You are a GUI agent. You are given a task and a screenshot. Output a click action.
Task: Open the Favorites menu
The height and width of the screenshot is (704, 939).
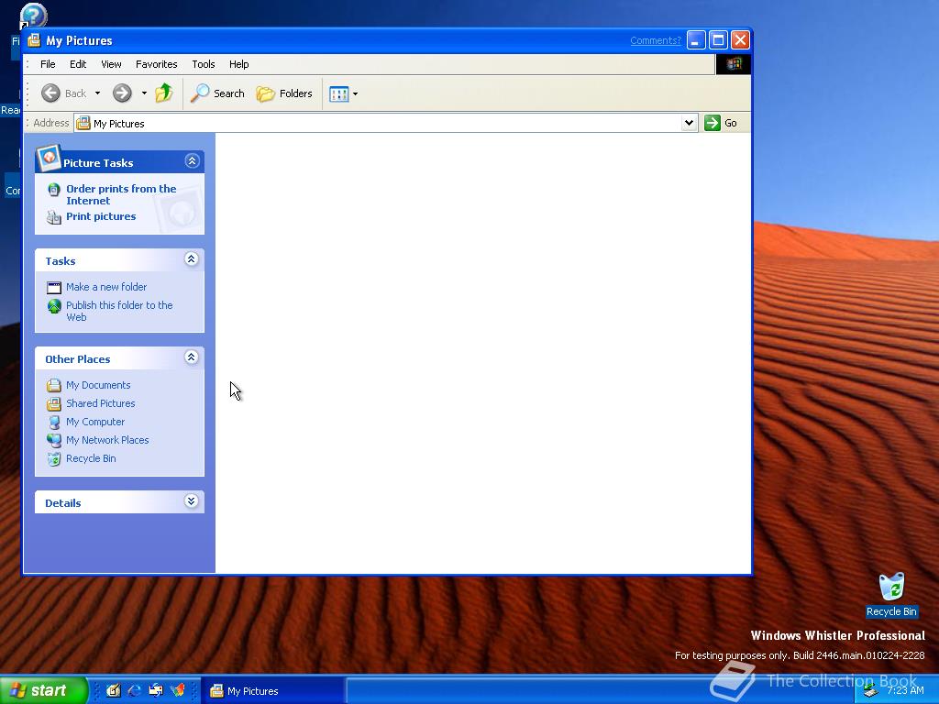tap(156, 64)
